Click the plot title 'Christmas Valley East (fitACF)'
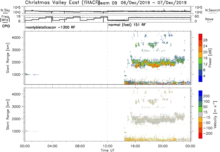 [63, 2]
